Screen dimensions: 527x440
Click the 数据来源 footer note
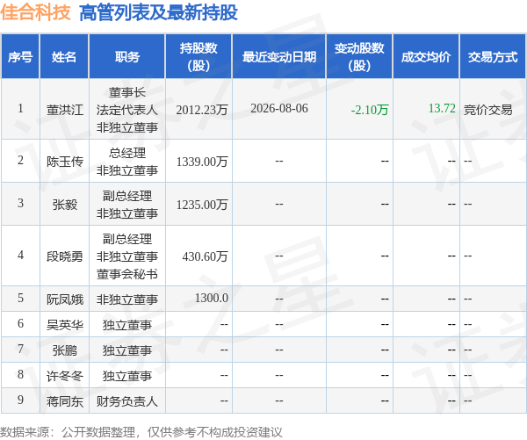click(x=141, y=432)
